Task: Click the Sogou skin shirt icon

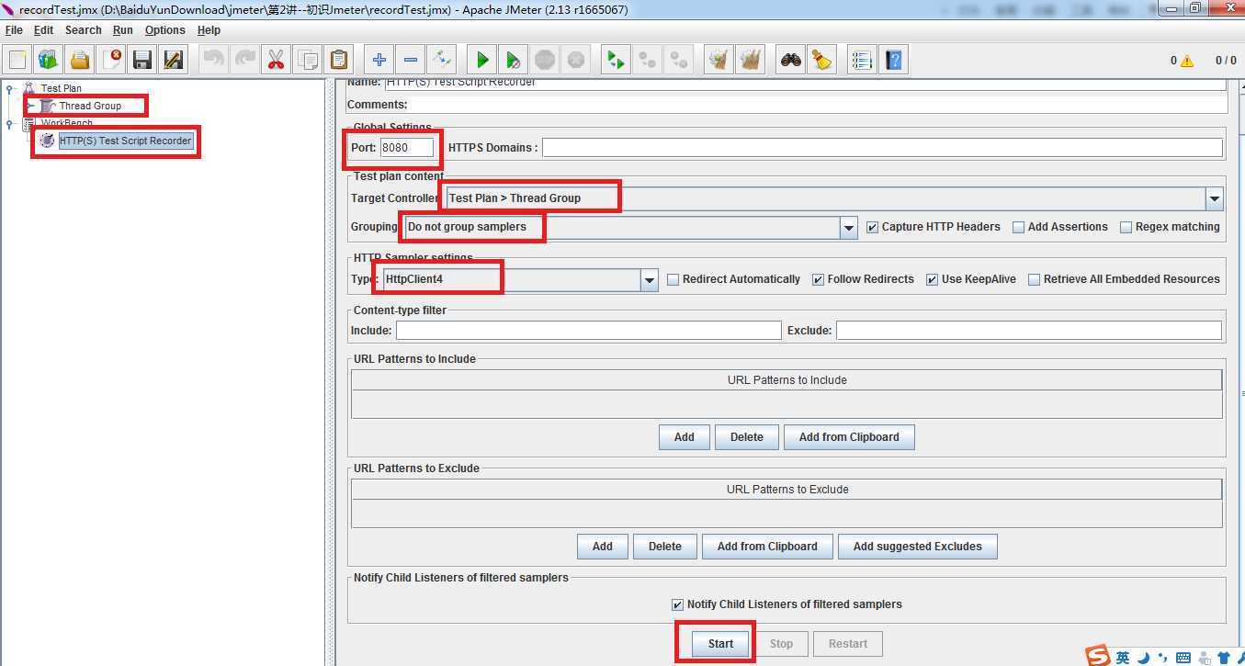Action: (1224, 658)
